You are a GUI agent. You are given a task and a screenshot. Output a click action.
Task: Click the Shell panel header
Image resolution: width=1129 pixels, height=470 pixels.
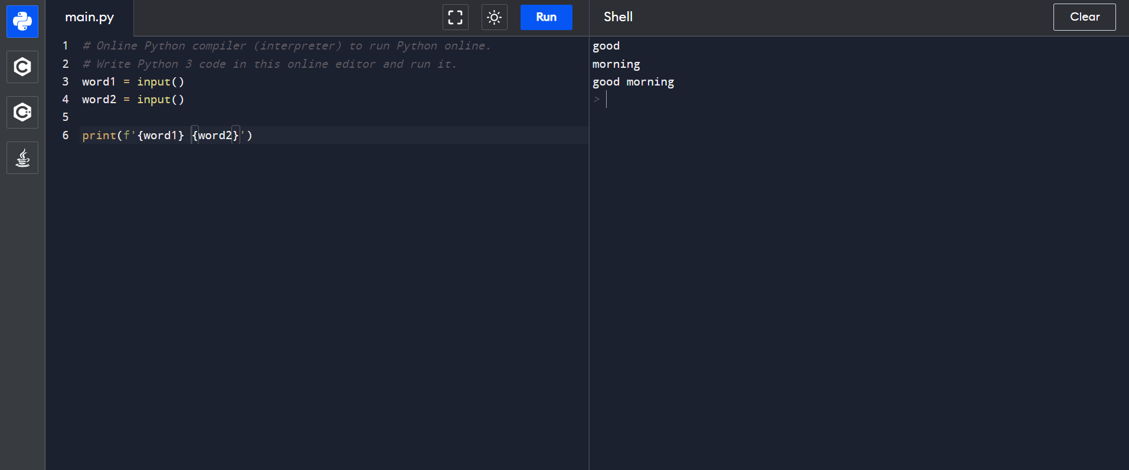pyautogui.click(x=618, y=17)
